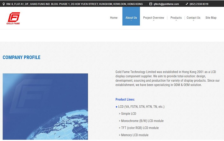This screenshot has width=224, height=141.
Task: Expand the Contact Us dropdown arrow
Action: (194, 20)
